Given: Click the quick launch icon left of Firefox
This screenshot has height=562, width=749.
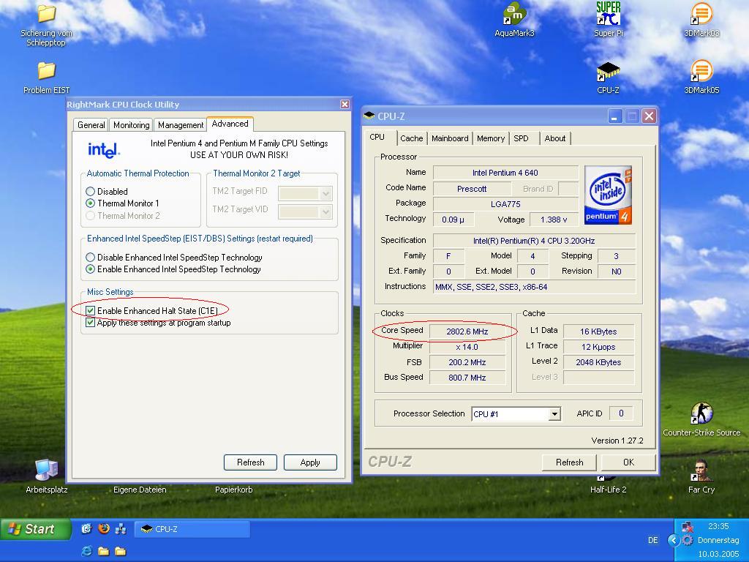Looking at the screenshot, I should [x=86, y=528].
